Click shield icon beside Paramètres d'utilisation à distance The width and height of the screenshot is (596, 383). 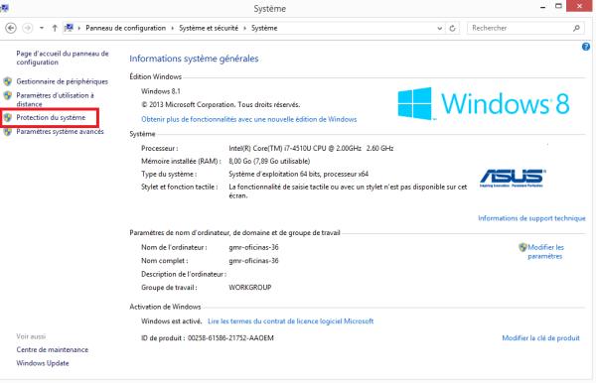8,95
